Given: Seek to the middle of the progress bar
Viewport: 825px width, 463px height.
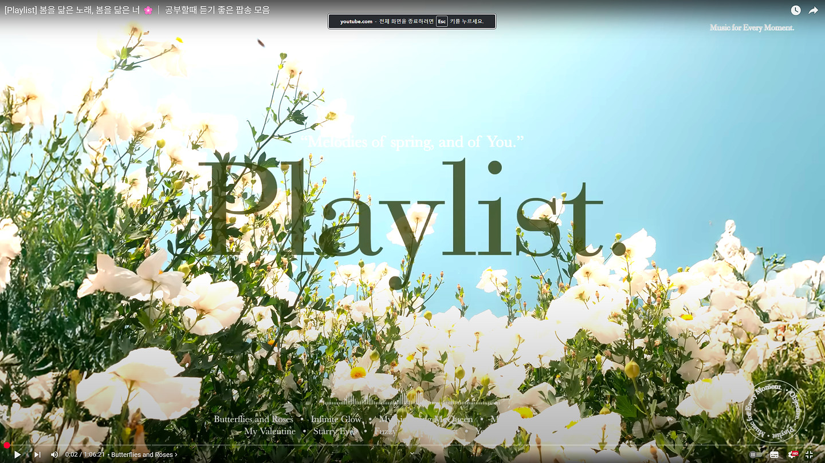Looking at the screenshot, I should 412,445.
